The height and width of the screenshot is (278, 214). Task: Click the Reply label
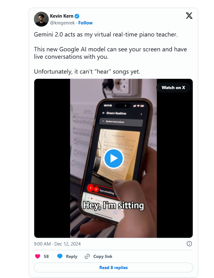[x=72, y=257]
